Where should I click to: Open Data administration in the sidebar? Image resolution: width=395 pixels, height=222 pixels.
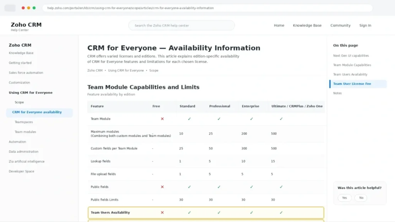(x=24, y=151)
